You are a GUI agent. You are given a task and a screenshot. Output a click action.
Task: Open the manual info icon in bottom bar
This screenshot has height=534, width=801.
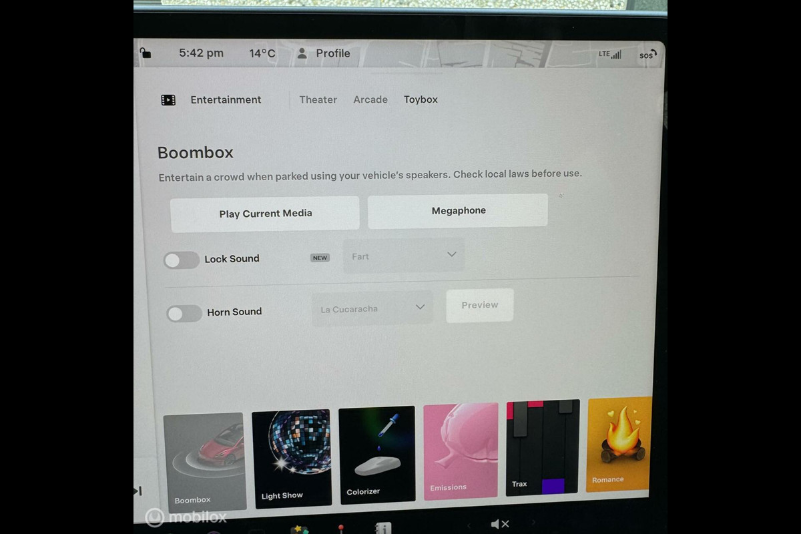pos(383,529)
